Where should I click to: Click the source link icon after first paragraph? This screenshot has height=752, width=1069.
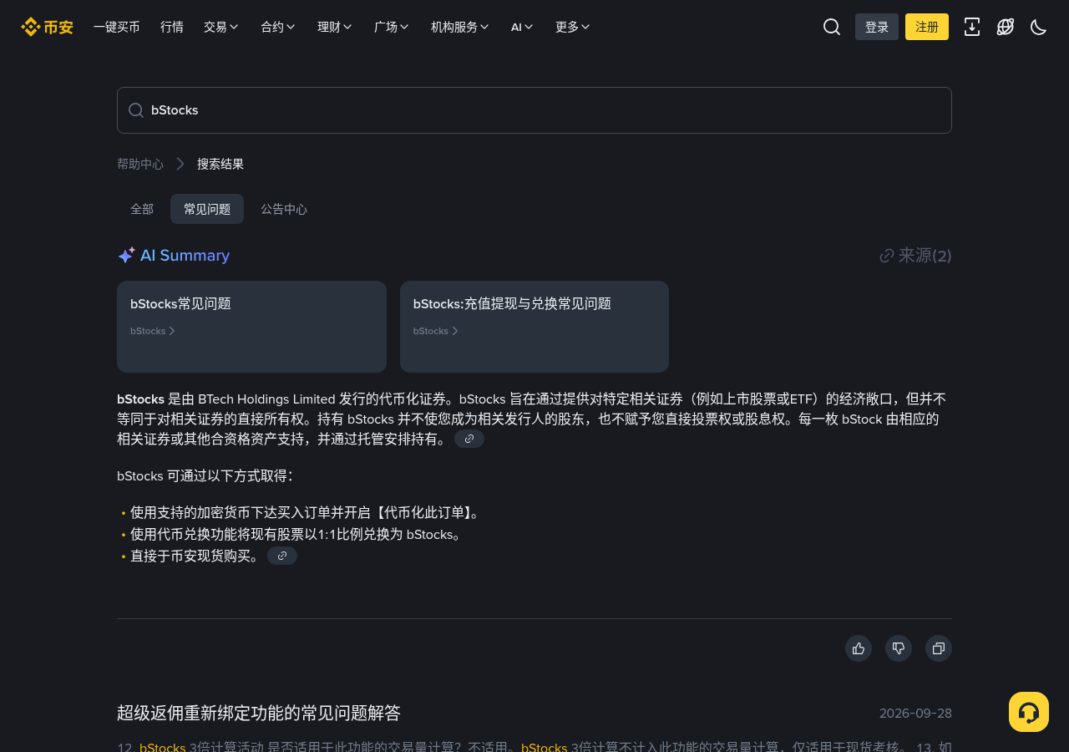coord(469,439)
